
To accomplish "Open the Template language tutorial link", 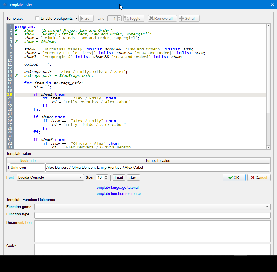I will tap(117, 188).
